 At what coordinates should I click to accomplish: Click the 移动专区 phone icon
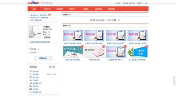pos(30,86)
